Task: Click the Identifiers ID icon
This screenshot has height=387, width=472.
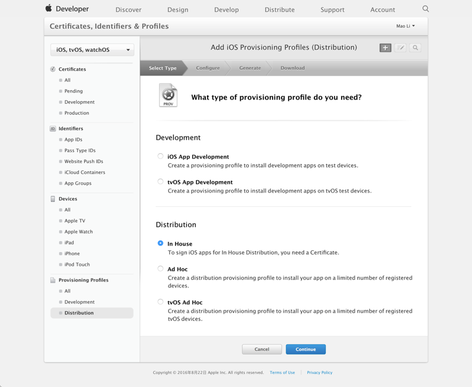Action: click(x=53, y=128)
